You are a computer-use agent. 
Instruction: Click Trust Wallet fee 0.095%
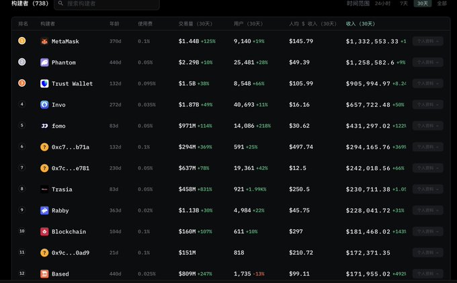pos(147,83)
